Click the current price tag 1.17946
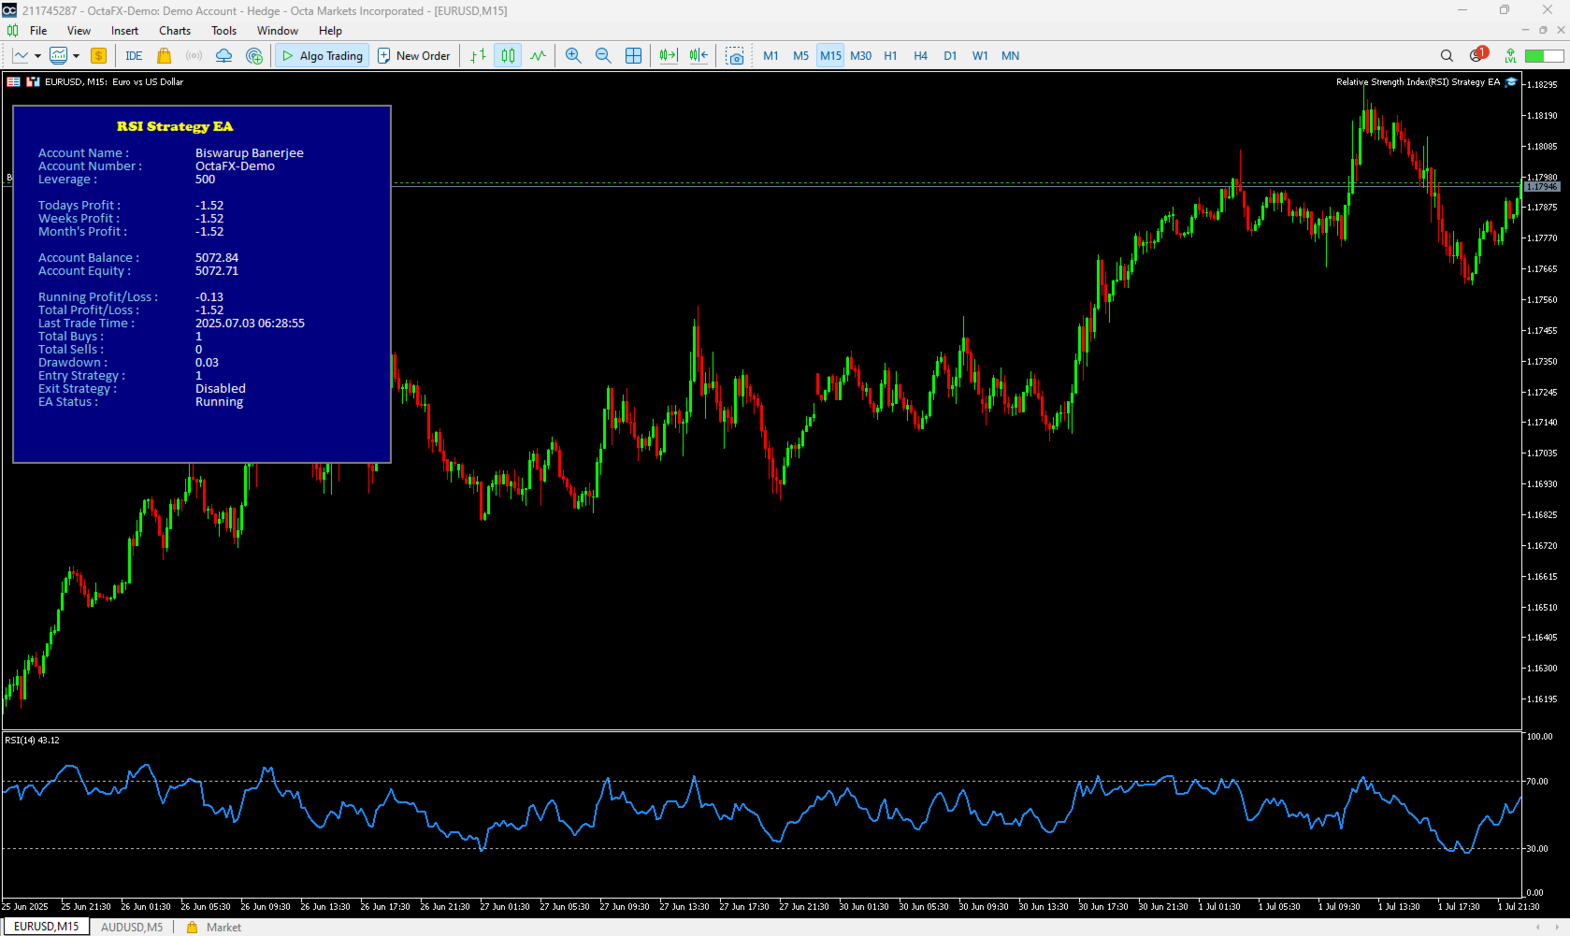The height and width of the screenshot is (936, 1570). 1542,187
